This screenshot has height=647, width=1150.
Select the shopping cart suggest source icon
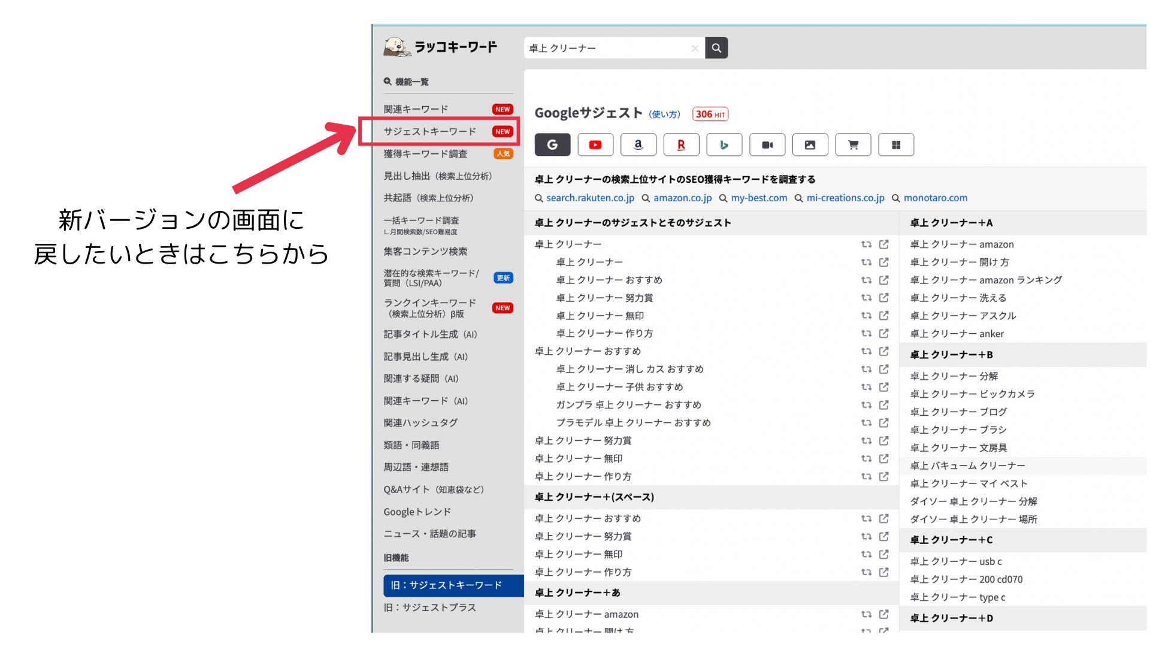point(853,145)
